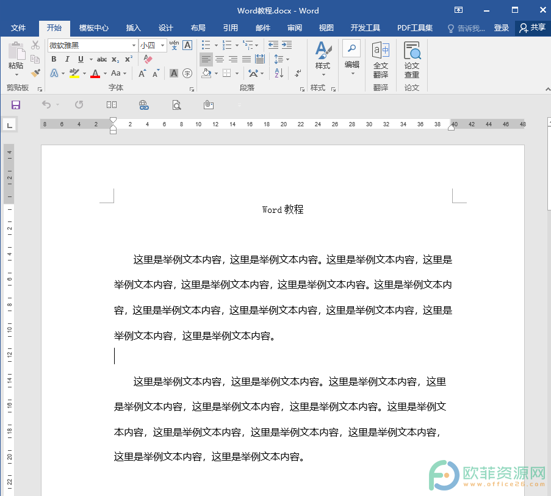
Task: Shrink font size with A-down icon
Action: [156, 73]
